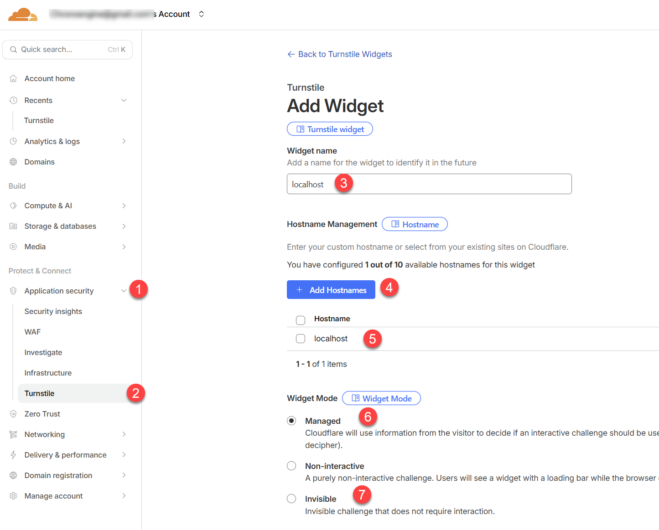Click the Zero Trust shield icon

pyautogui.click(x=13, y=414)
